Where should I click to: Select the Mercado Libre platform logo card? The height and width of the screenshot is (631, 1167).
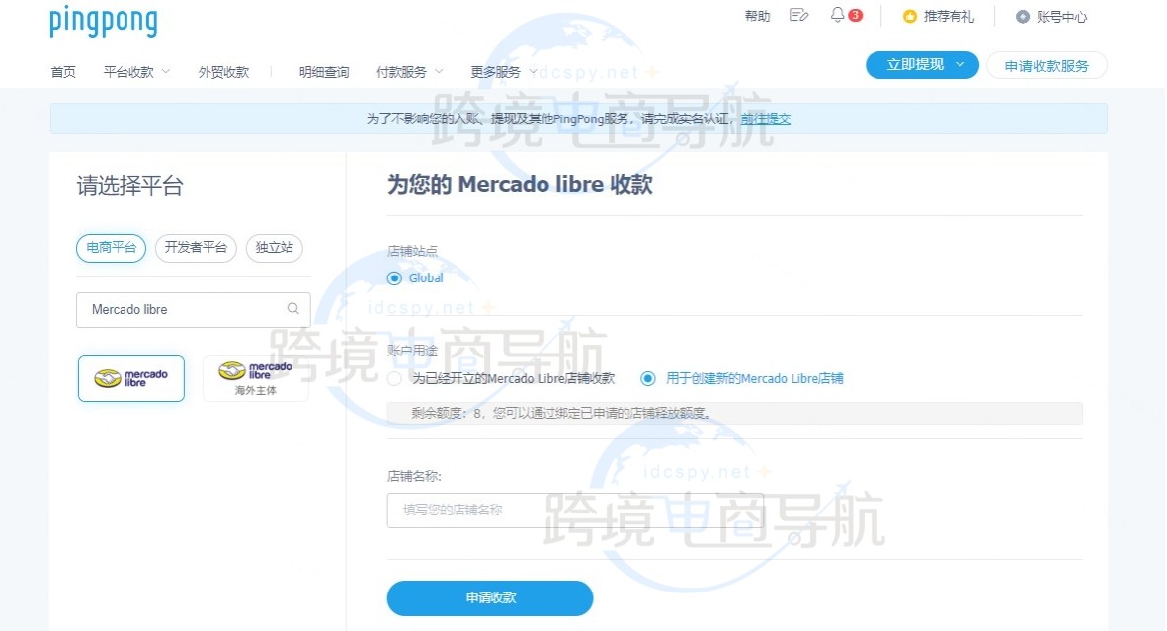[x=131, y=378]
